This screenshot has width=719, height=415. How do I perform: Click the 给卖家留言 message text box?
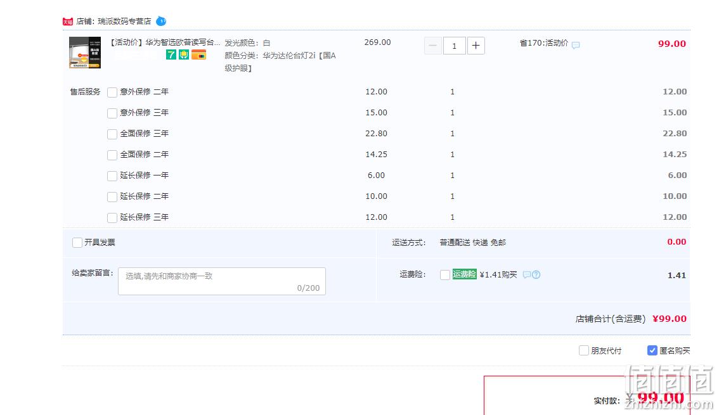[x=222, y=281]
